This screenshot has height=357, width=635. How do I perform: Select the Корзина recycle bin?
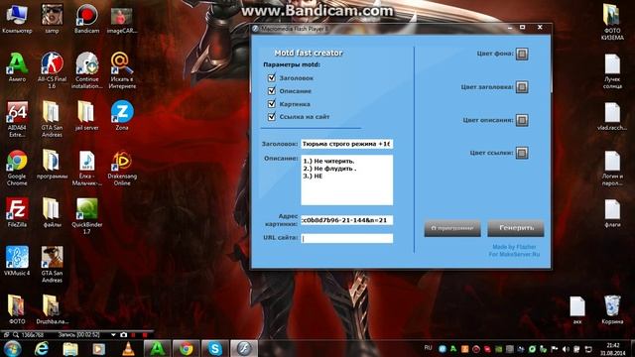tap(612, 310)
